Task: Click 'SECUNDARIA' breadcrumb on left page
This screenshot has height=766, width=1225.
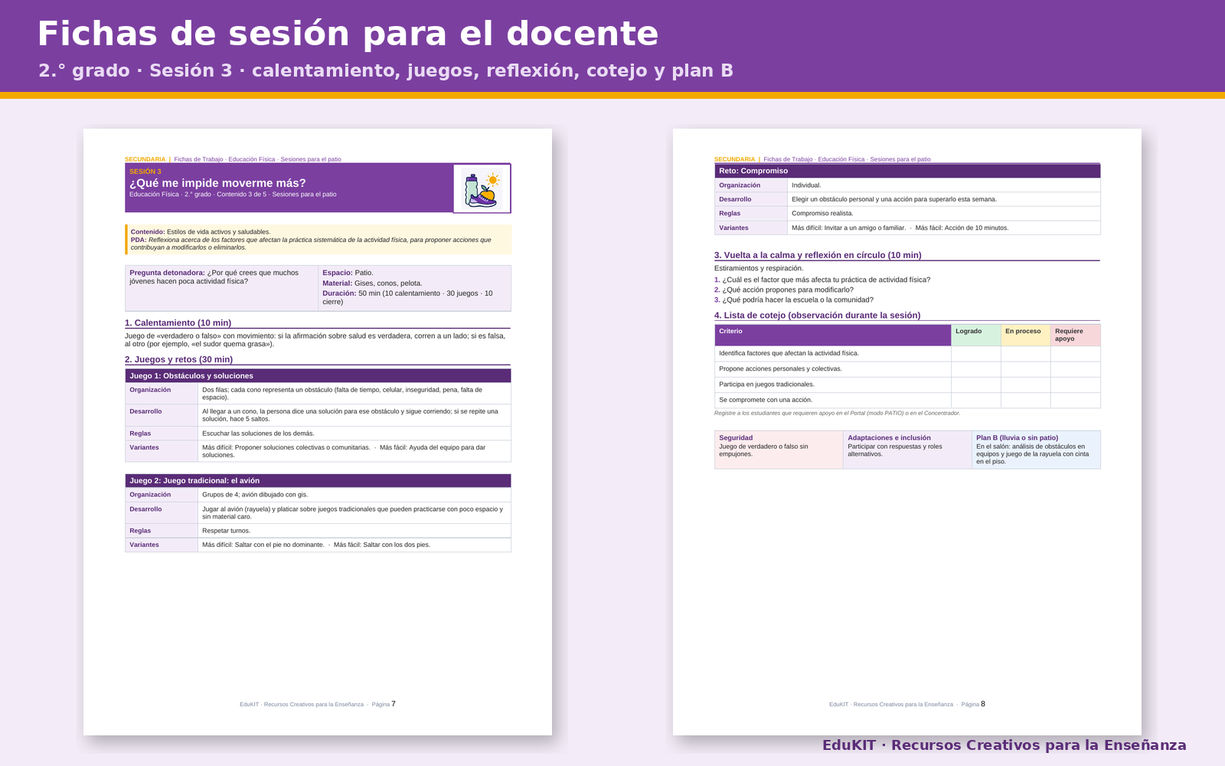Action: tap(145, 159)
